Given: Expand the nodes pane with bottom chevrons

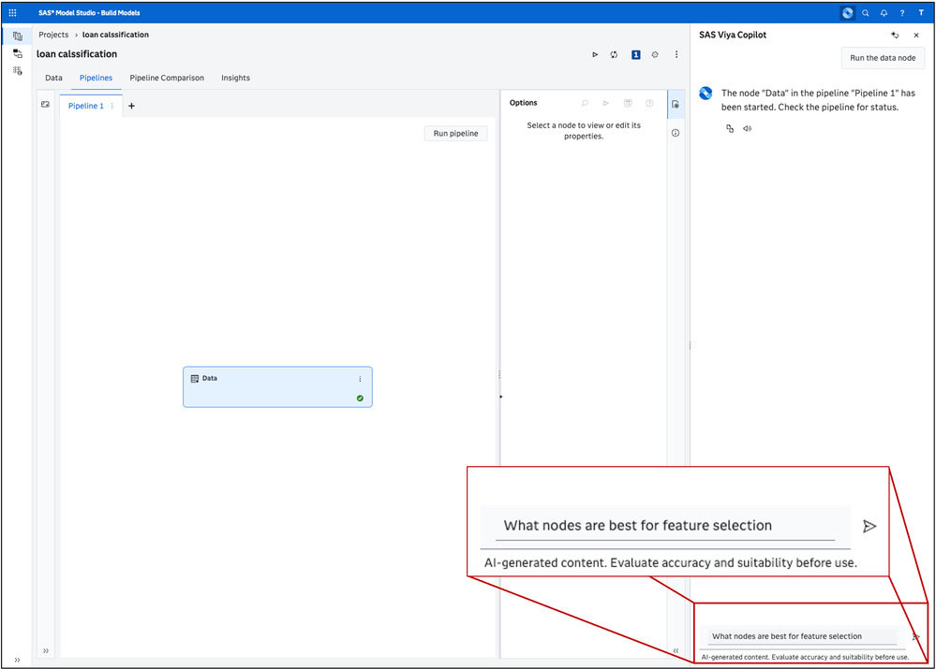Looking at the screenshot, I should coord(46,650).
